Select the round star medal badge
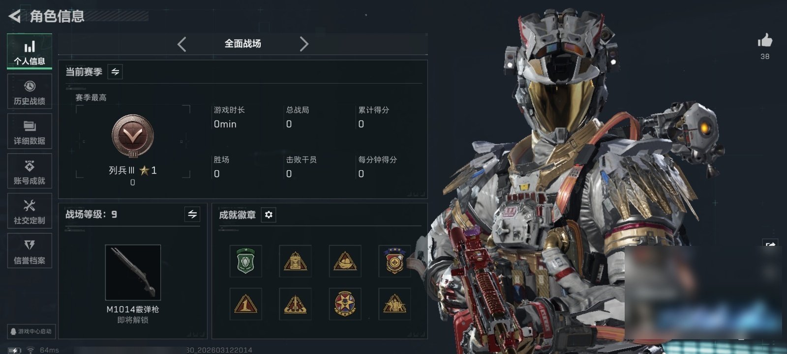787x354 pixels. click(x=345, y=304)
